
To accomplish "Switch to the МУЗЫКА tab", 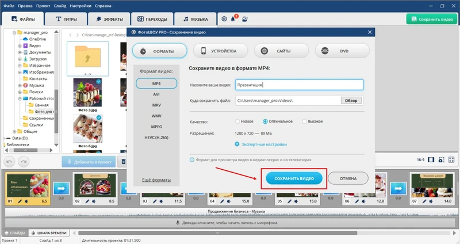I will pyautogui.click(x=195, y=19).
